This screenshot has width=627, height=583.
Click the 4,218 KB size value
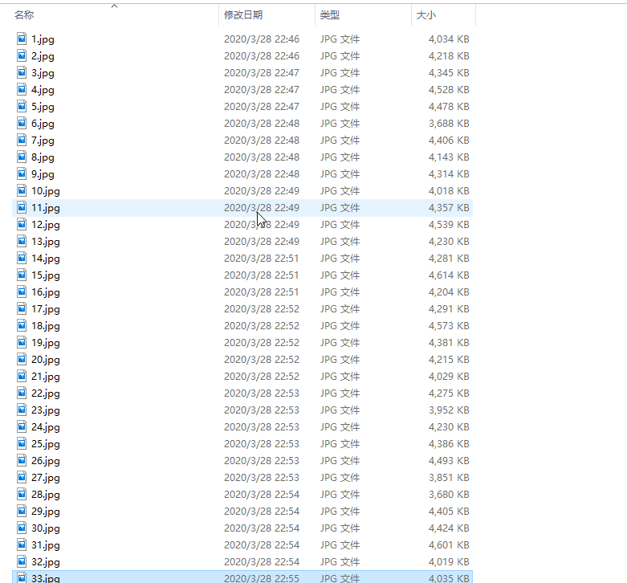click(x=449, y=56)
